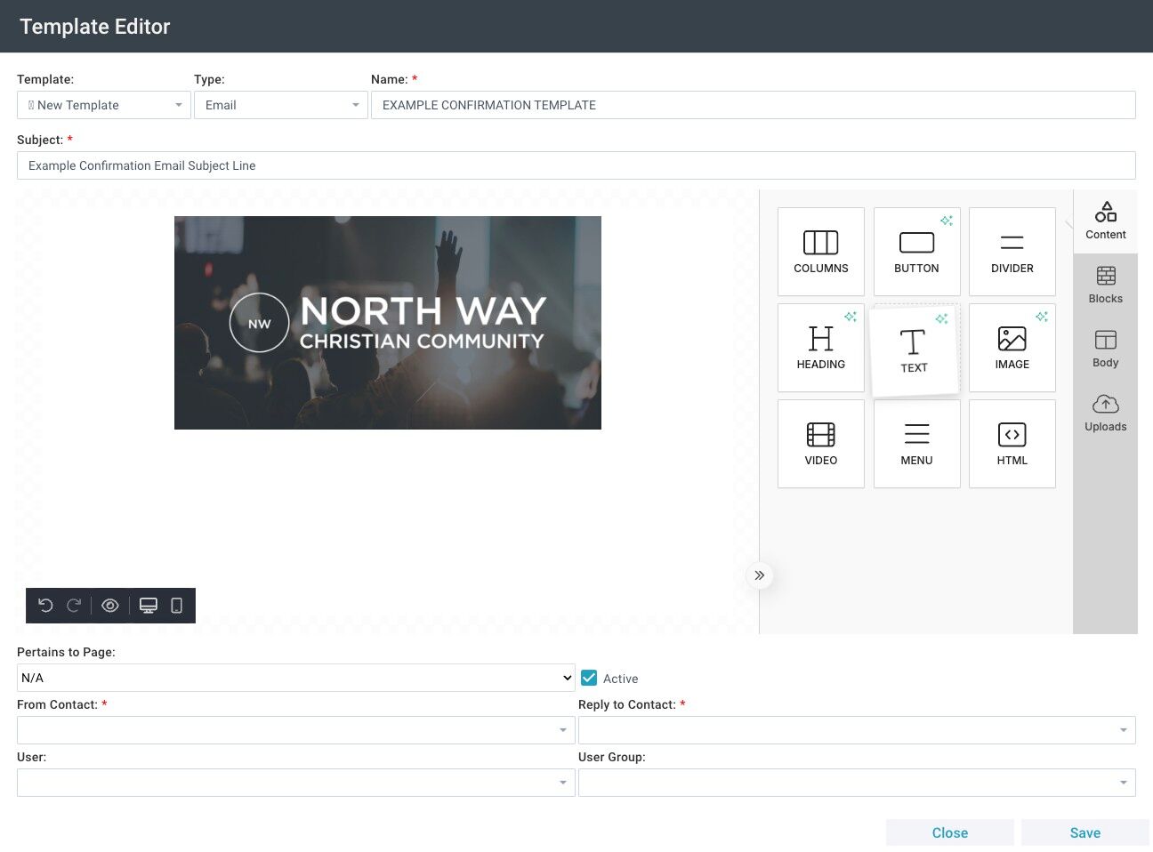Add an Image content block
1153x852 pixels.
click(1012, 348)
